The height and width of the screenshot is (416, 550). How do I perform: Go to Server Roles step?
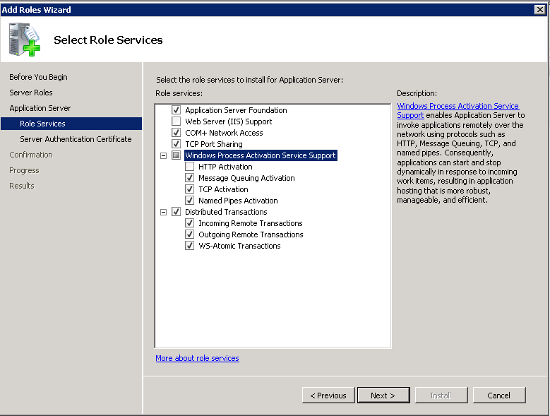[x=31, y=93]
